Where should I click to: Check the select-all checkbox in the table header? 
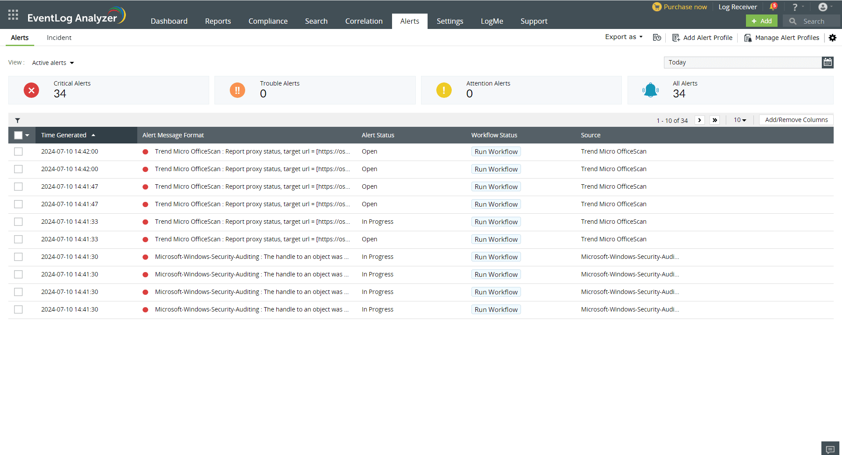[x=18, y=135]
